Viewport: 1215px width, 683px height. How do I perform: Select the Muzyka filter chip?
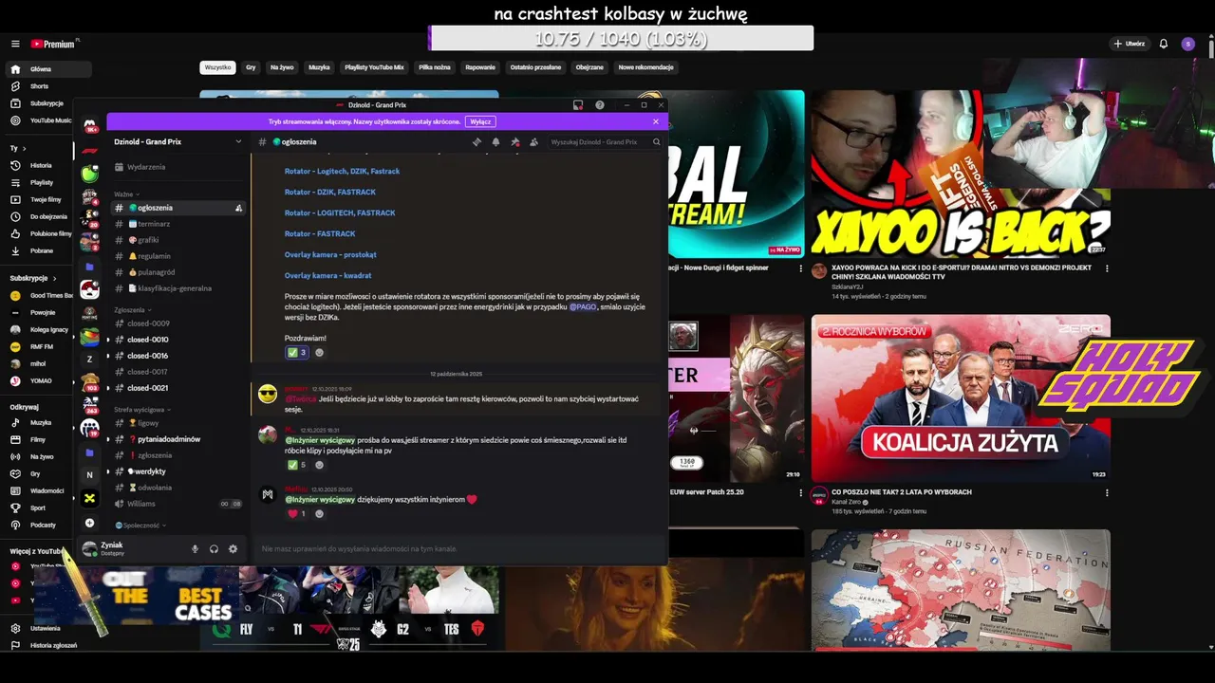(319, 67)
